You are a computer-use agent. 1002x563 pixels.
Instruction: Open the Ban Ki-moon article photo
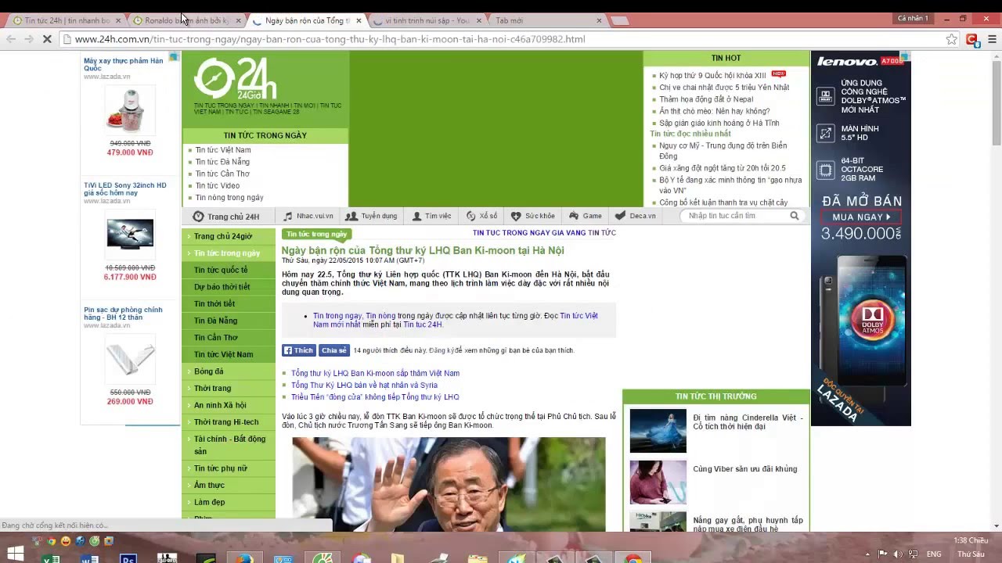449,483
